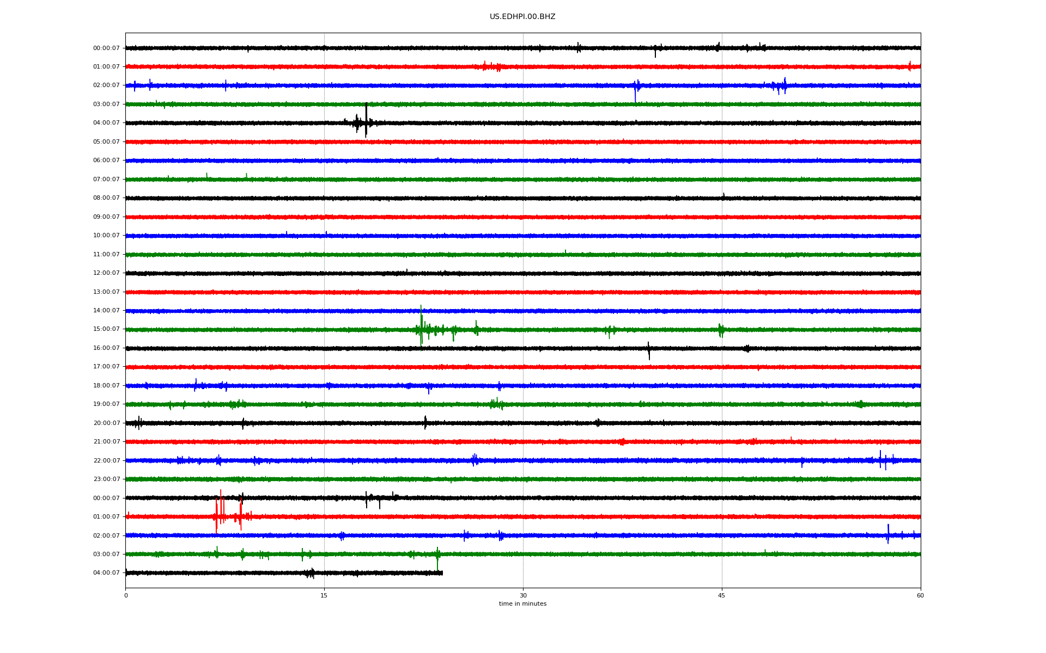Select the 13:00:07 row label

(106, 292)
